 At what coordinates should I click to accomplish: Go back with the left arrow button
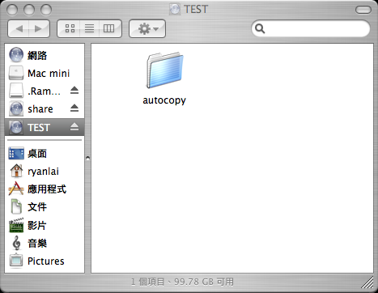(x=19, y=28)
